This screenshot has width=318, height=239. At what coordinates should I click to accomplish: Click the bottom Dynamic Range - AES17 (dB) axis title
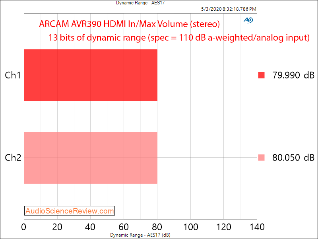tap(140, 235)
